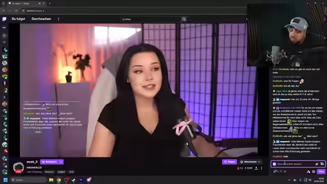Click the 'HAAAAALLO' stream title
327x184 pixels.
pos(34,168)
